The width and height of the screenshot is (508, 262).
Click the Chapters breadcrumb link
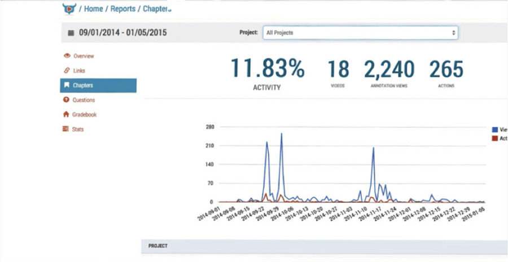click(157, 9)
